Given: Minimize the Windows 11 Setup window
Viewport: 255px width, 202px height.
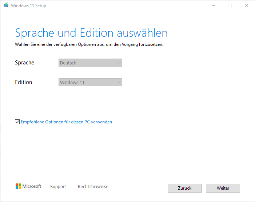Looking at the screenshot, I should click(x=213, y=6).
